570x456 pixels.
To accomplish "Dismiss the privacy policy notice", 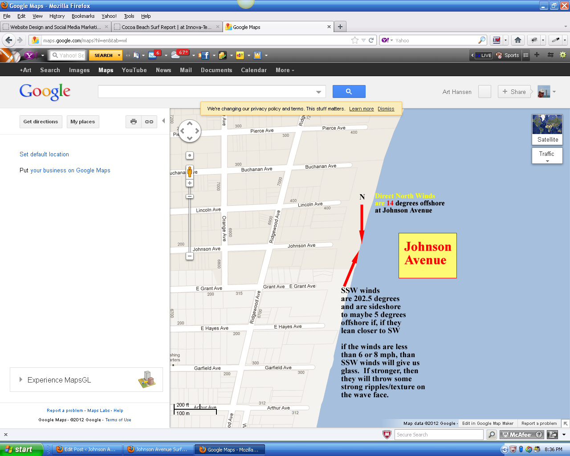I will [386, 109].
